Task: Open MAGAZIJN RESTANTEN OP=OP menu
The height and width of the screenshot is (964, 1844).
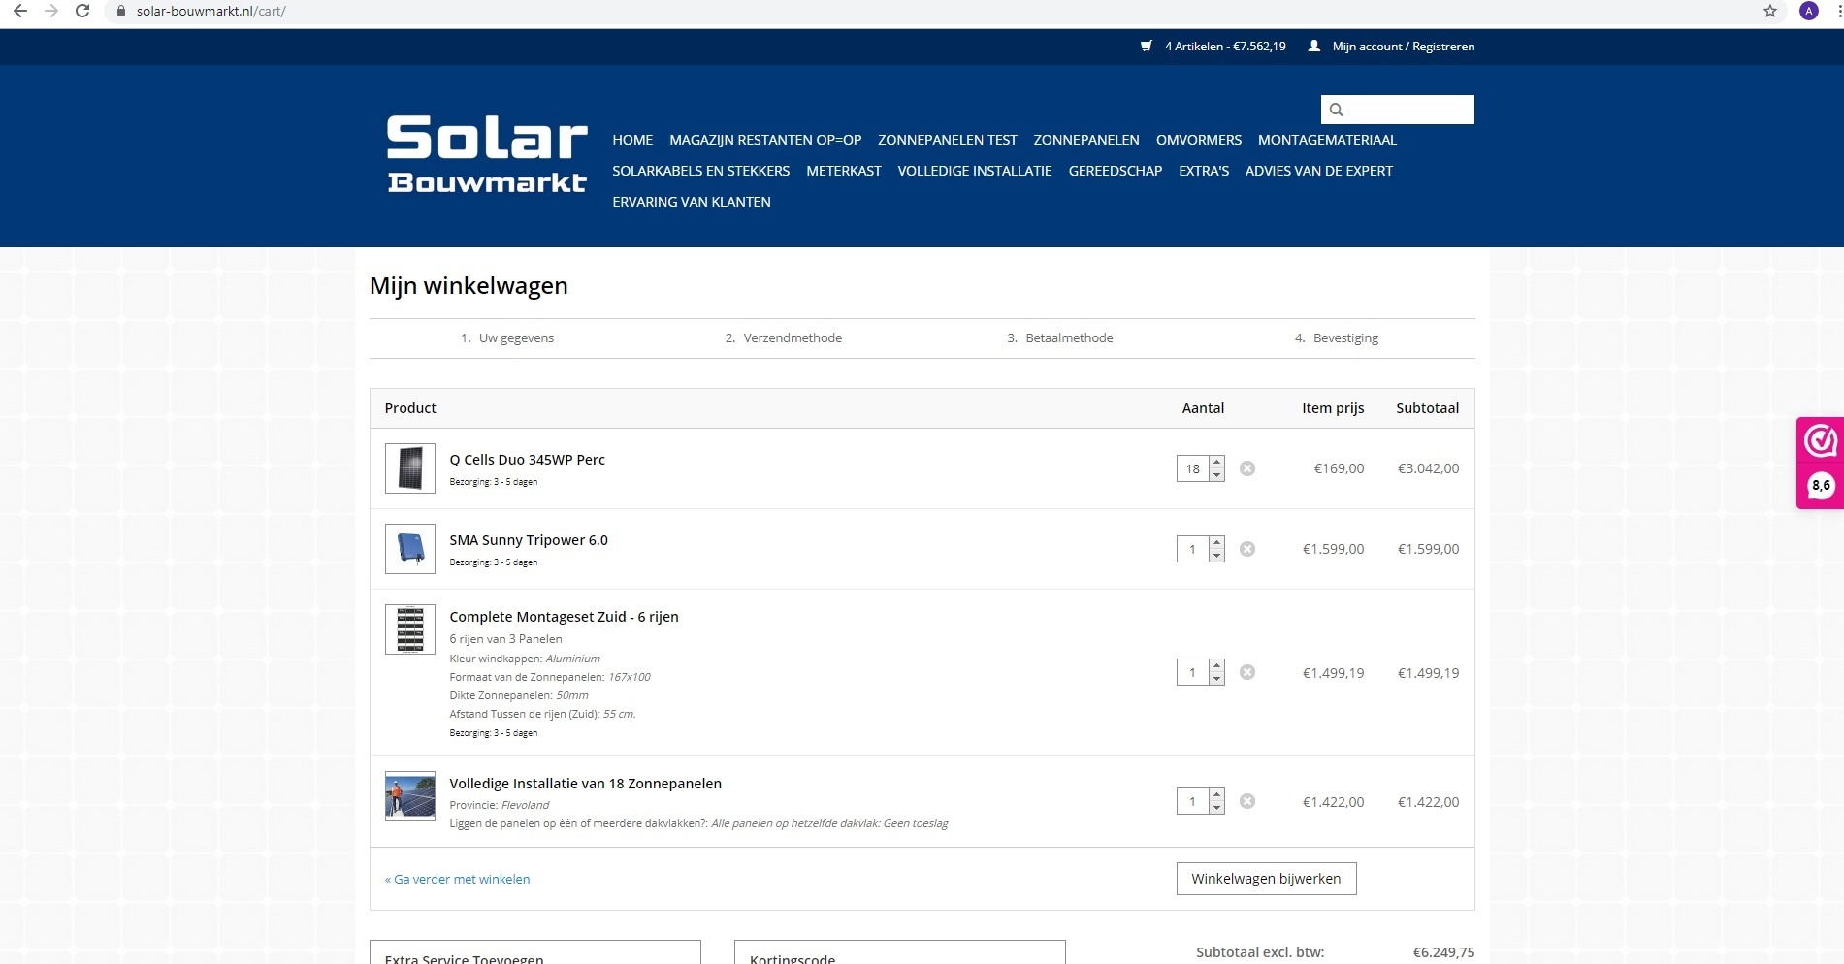Action: point(765,140)
